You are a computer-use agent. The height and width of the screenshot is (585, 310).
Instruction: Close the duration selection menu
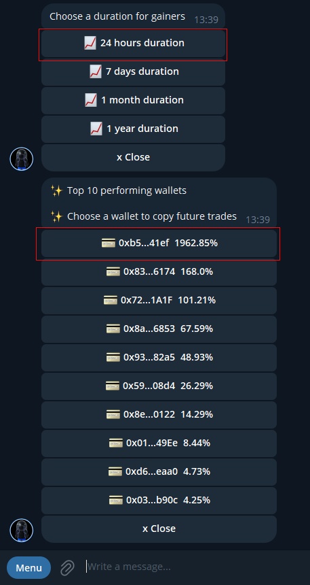tap(133, 157)
